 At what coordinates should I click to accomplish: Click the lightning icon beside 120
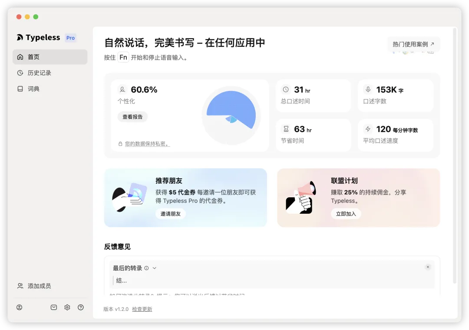tap(368, 129)
